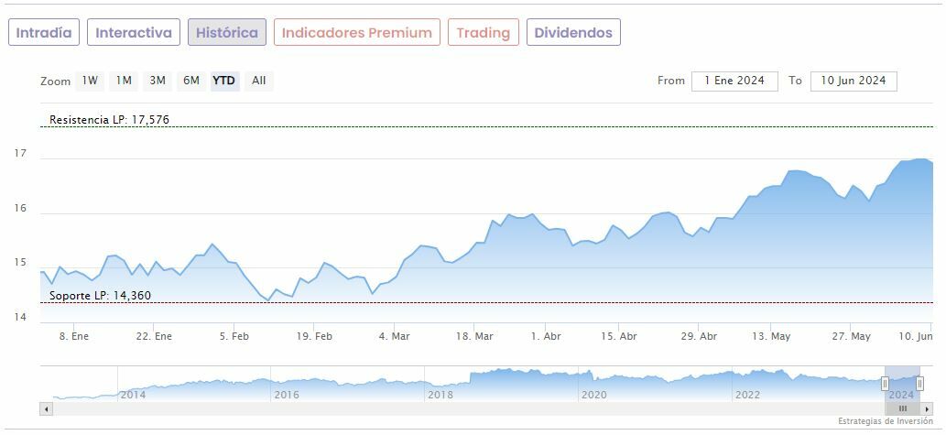Screen dimensions: 946x435
Task: Click the navigator scroll right arrow
Action: [x=927, y=408]
